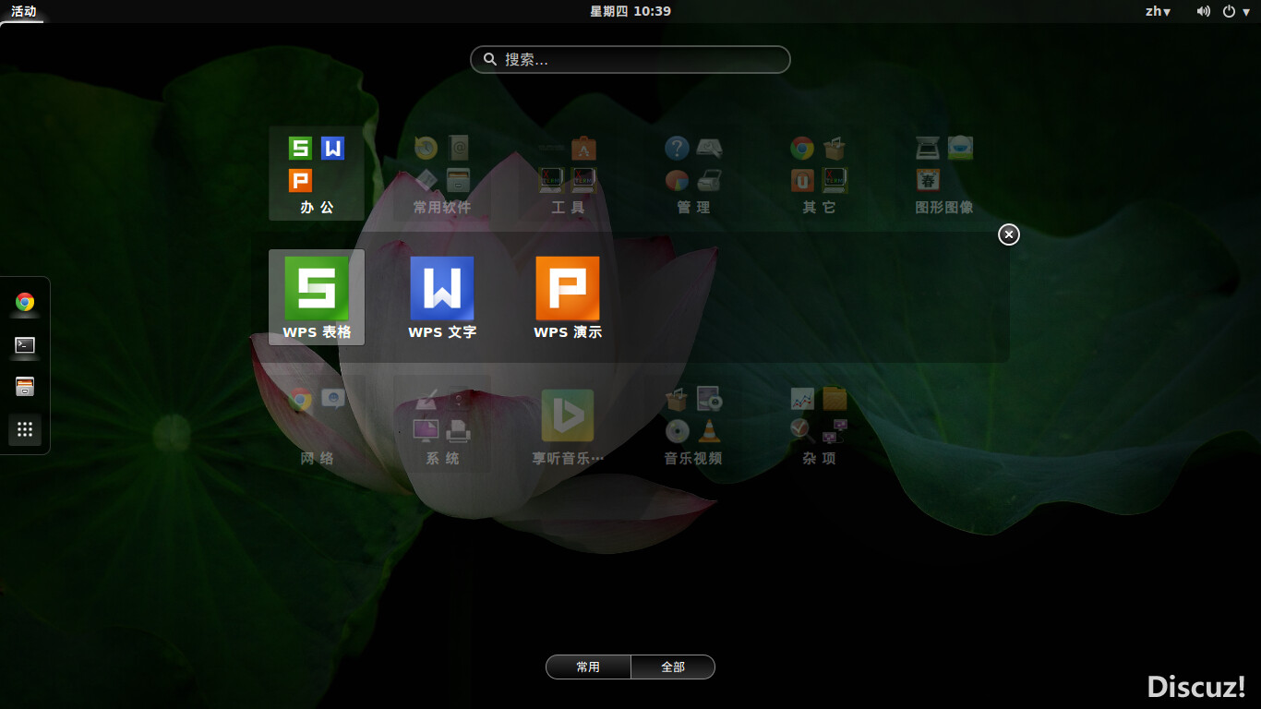Viewport: 1261px width, 709px height.
Task: Expand the 音乐视频 app folder
Action: coord(693,425)
